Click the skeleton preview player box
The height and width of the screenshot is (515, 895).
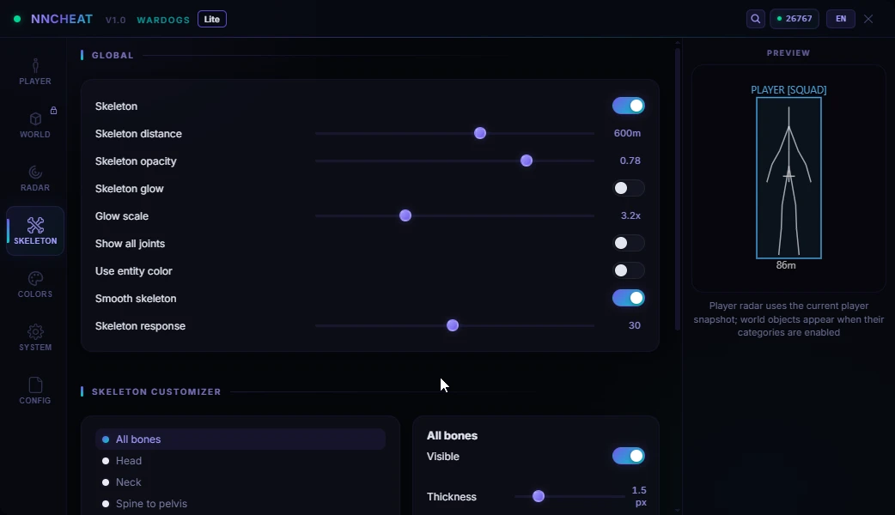(x=788, y=178)
